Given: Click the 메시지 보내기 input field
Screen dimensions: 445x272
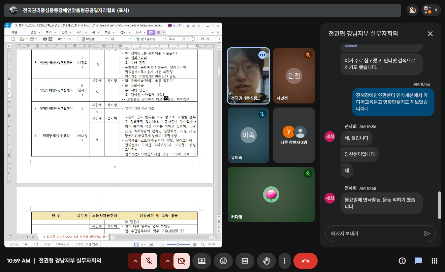Looking at the screenshot, I should point(374,234).
